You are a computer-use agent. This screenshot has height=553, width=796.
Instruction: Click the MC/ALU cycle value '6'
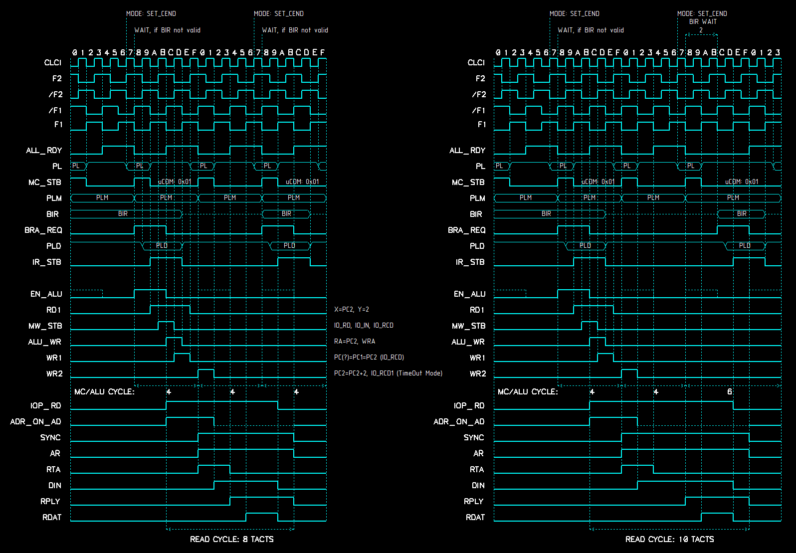[729, 392]
